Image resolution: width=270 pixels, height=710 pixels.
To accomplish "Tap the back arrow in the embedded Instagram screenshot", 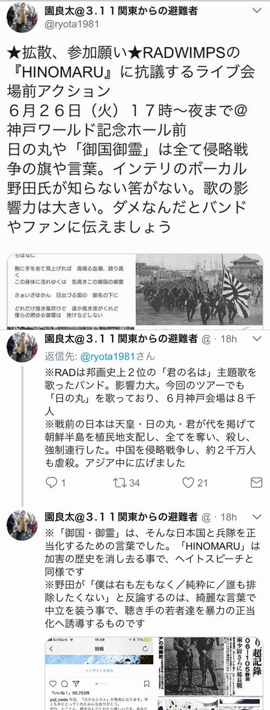I will tap(51, 649).
